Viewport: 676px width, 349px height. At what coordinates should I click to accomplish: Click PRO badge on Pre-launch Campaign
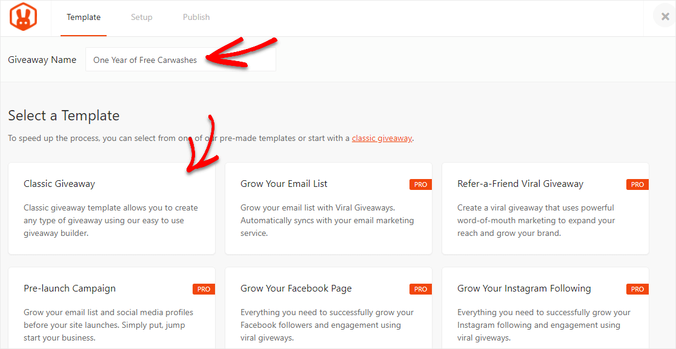click(204, 289)
